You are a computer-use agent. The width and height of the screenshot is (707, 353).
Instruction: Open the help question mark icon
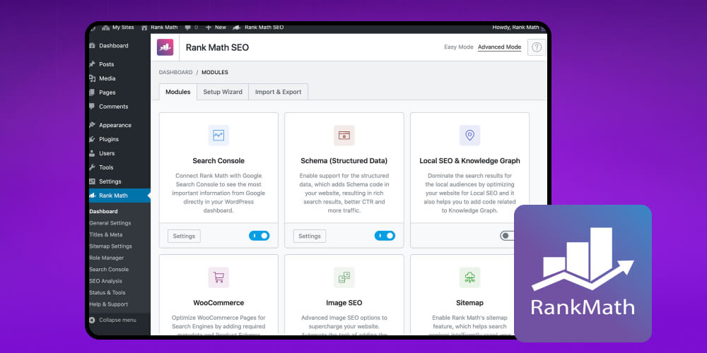pyautogui.click(x=537, y=47)
